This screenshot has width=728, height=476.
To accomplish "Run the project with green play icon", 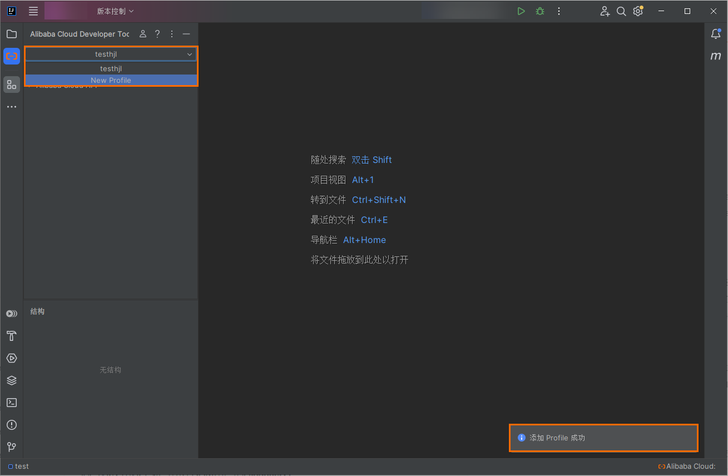I will (x=521, y=11).
